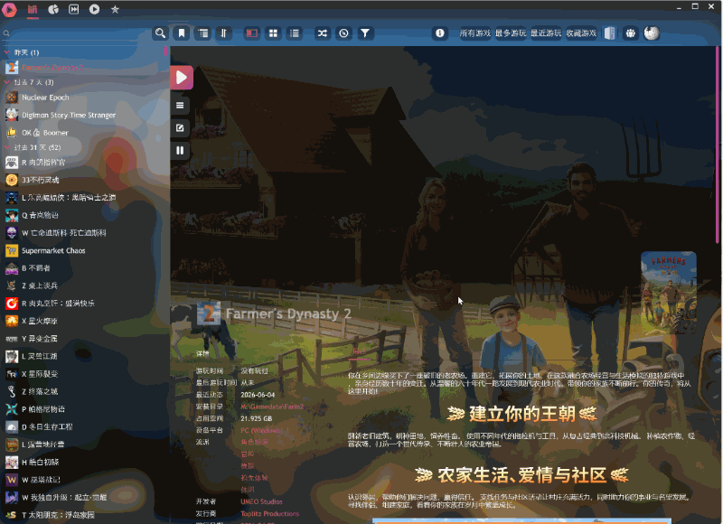This screenshot has height=524, width=723.
Task: Open the Playnite main menu logo
Action: click(9, 9)
